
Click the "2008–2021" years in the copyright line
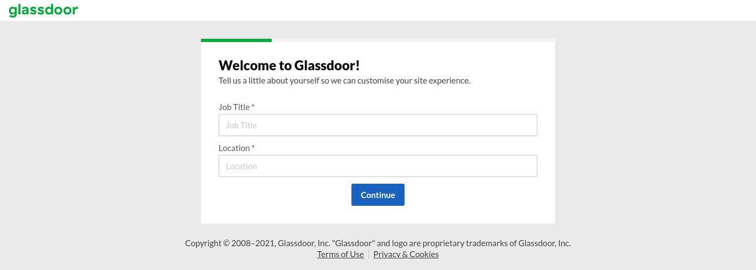pyautogui.click(x=256, y=243)
